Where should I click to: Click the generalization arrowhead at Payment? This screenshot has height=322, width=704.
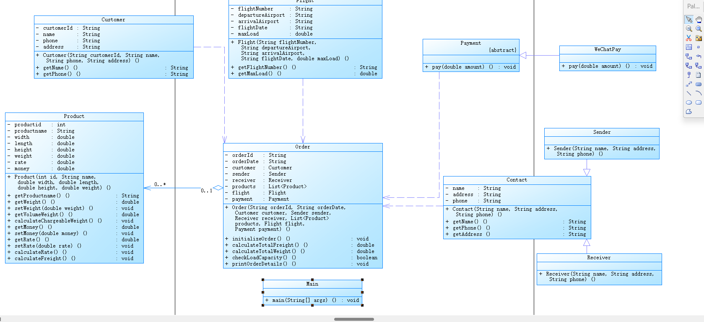(x=523, y=55)
